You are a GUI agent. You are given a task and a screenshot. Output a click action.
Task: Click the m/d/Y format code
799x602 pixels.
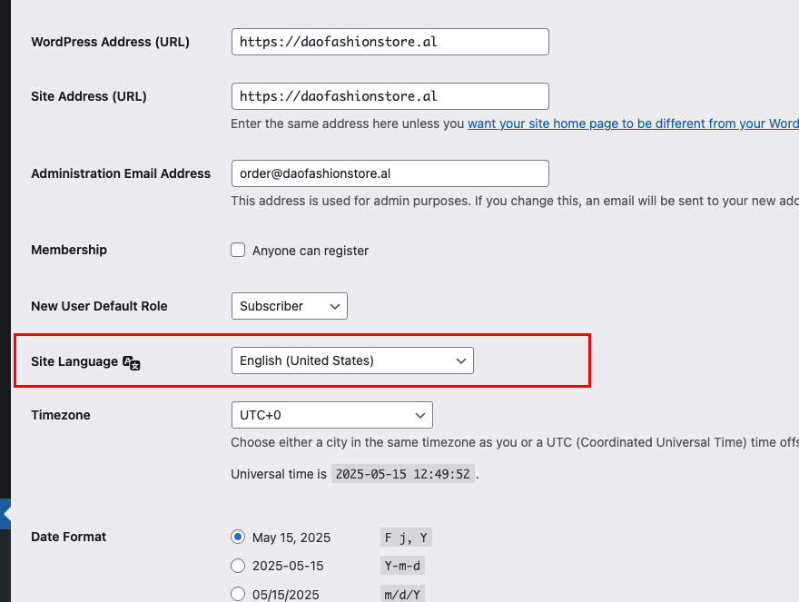(x=402, y=595)
